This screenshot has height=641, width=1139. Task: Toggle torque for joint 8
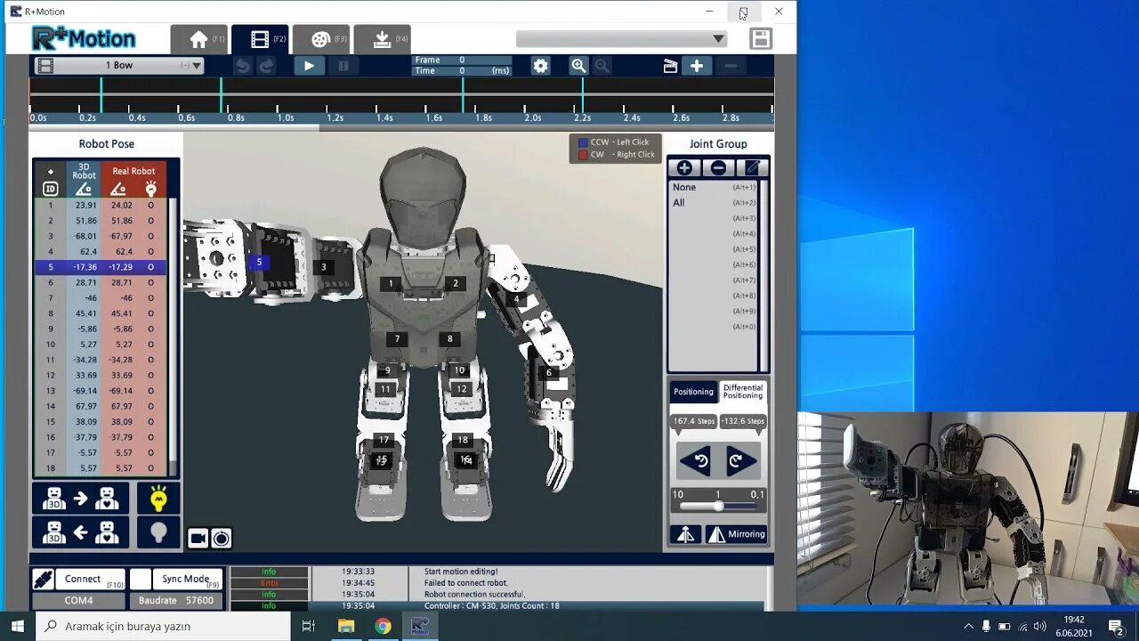point(150,313)
